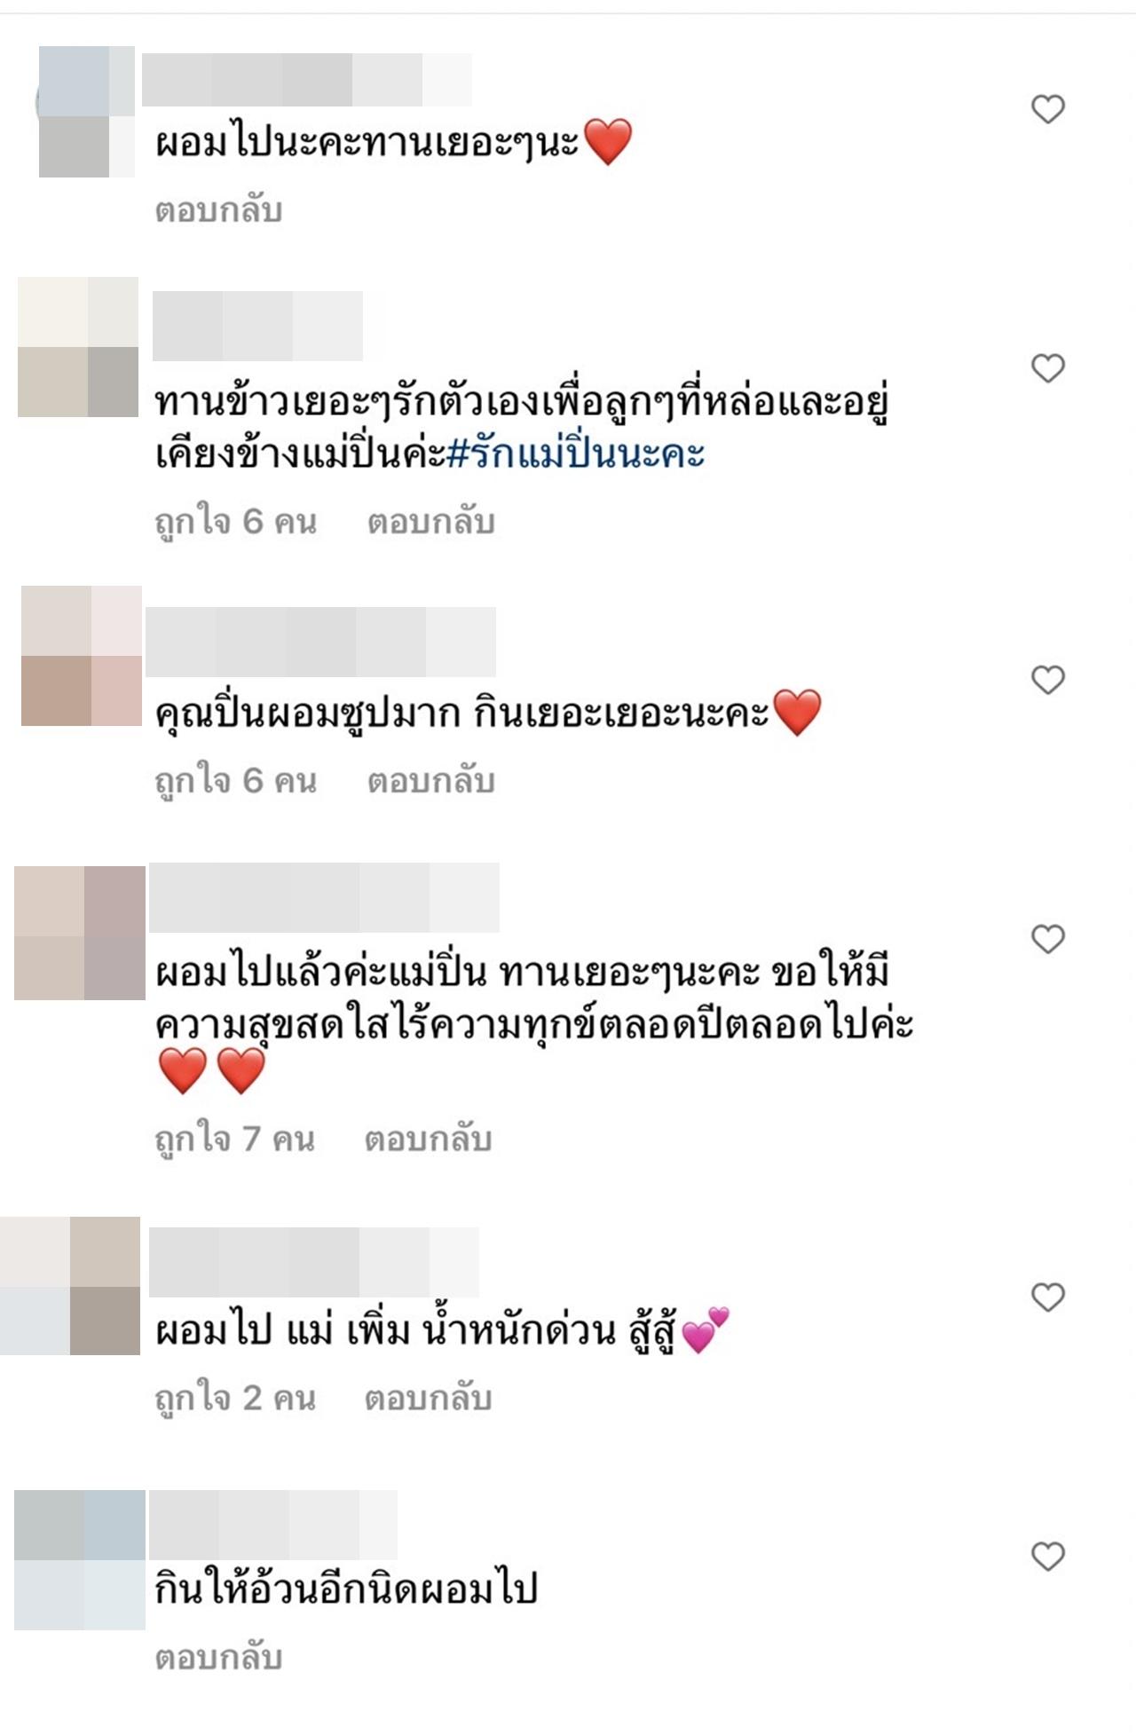The height and width of the screenshot is (1735, 1136).
Task: Like the comment 'กินให้อ้วนอีกนิดผอมไป'
Action: coord(1047,1556)
